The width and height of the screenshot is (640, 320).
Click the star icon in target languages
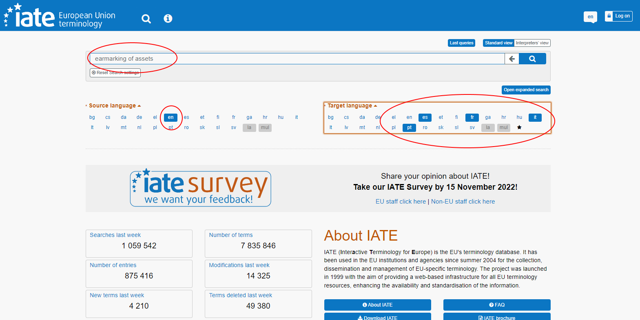click(x=519, y=127)
